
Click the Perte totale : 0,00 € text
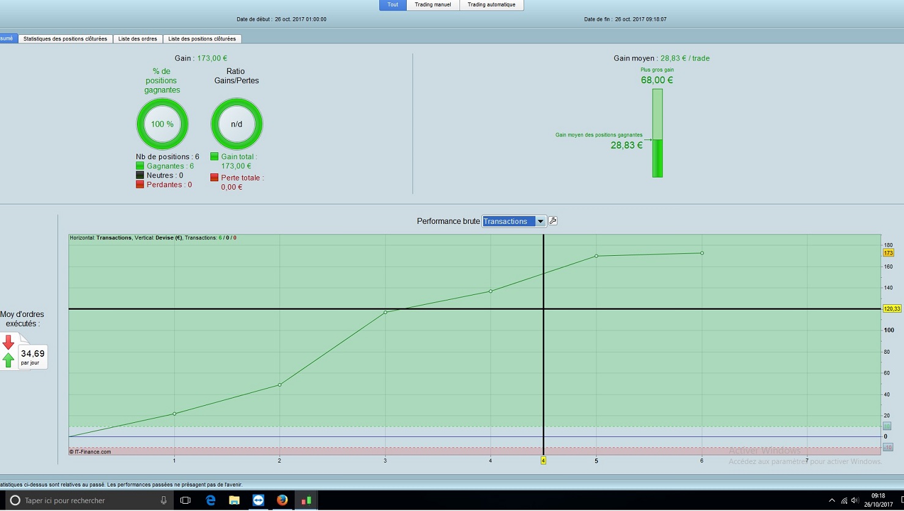click(x=242, y=182)
